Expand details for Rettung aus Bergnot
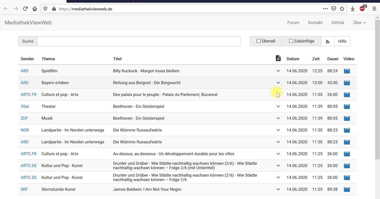Viewport: 380px width, 199px height. point(278,82)
